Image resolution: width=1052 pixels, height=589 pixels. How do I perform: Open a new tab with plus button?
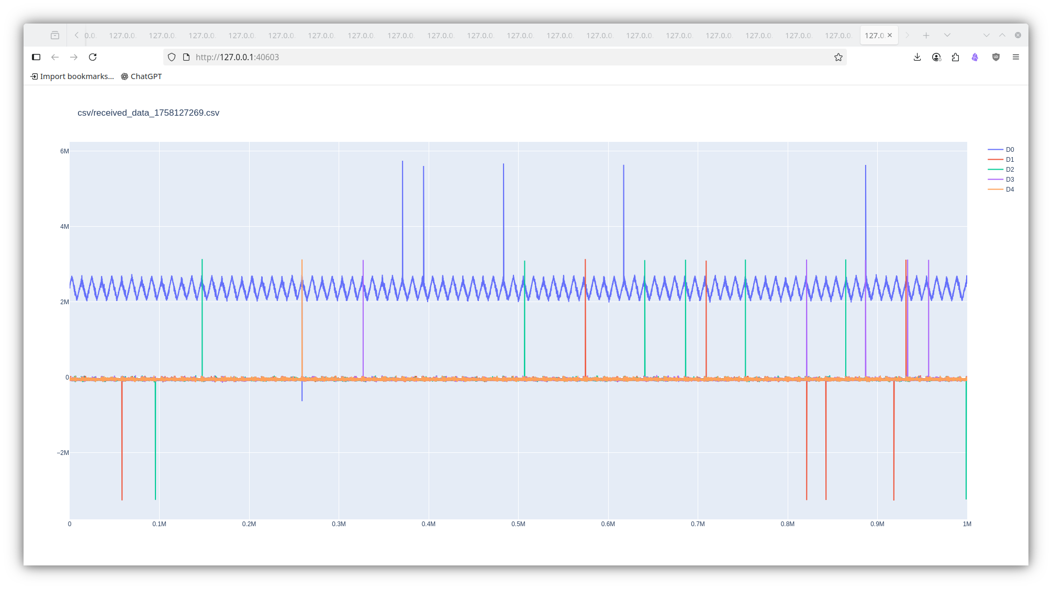(926, 35)
